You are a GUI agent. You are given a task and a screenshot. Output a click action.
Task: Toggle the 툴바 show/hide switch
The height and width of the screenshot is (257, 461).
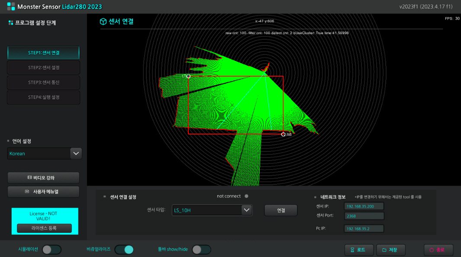tap(202, 250)
